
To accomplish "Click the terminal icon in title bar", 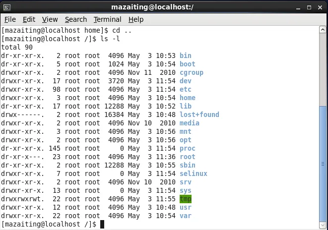I will pyautogui.click(x=7, y=8).
